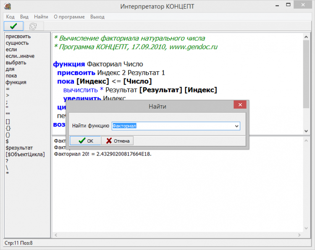The image size is (315, 250).
Task: Click the grey refresh arrows toolbar button
Action: (33, 26)
